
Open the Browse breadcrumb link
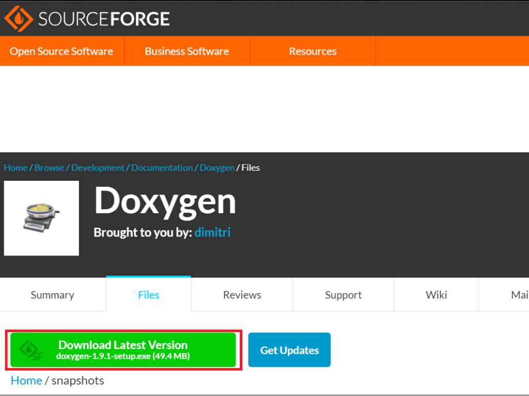(x=49, y=168)
